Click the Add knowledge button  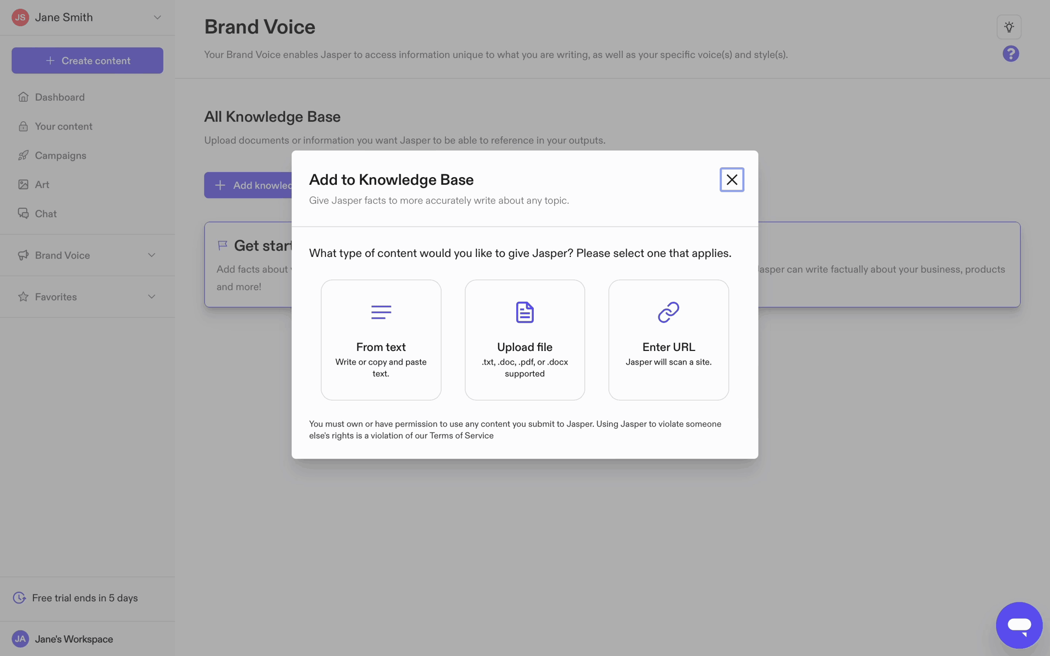pos(248,185)
